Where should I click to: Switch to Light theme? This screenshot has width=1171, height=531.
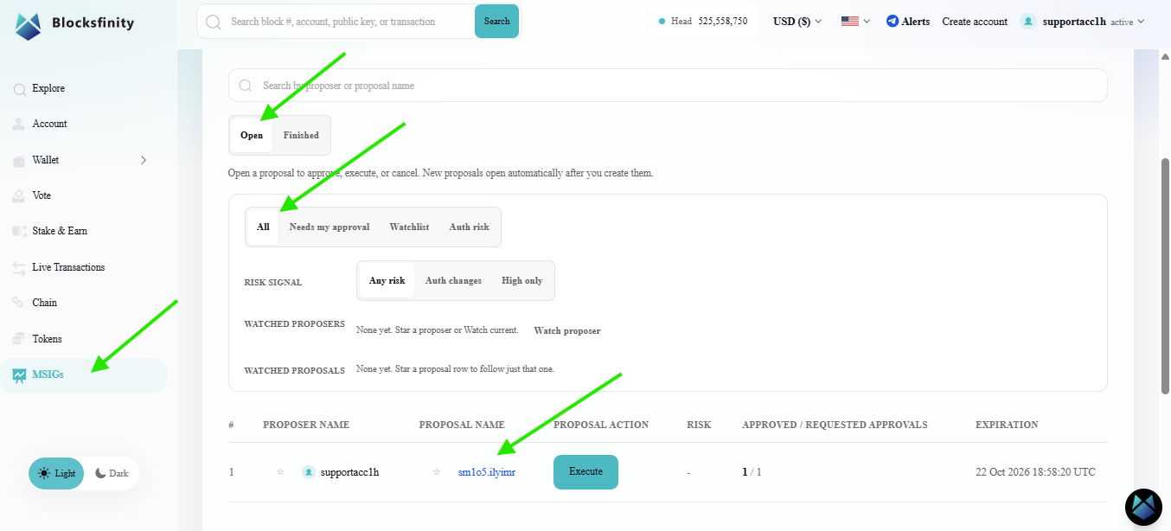pos(56,473)
